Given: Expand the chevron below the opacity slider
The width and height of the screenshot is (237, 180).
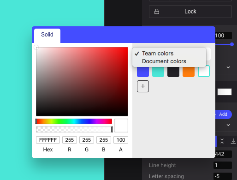Looking at the screenshot, I should [x=228, y=67].
